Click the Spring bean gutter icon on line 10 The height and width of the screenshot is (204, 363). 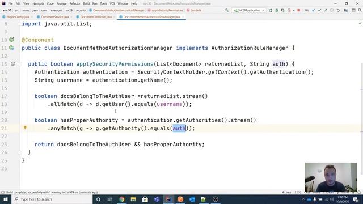click(x=11, y=40)
